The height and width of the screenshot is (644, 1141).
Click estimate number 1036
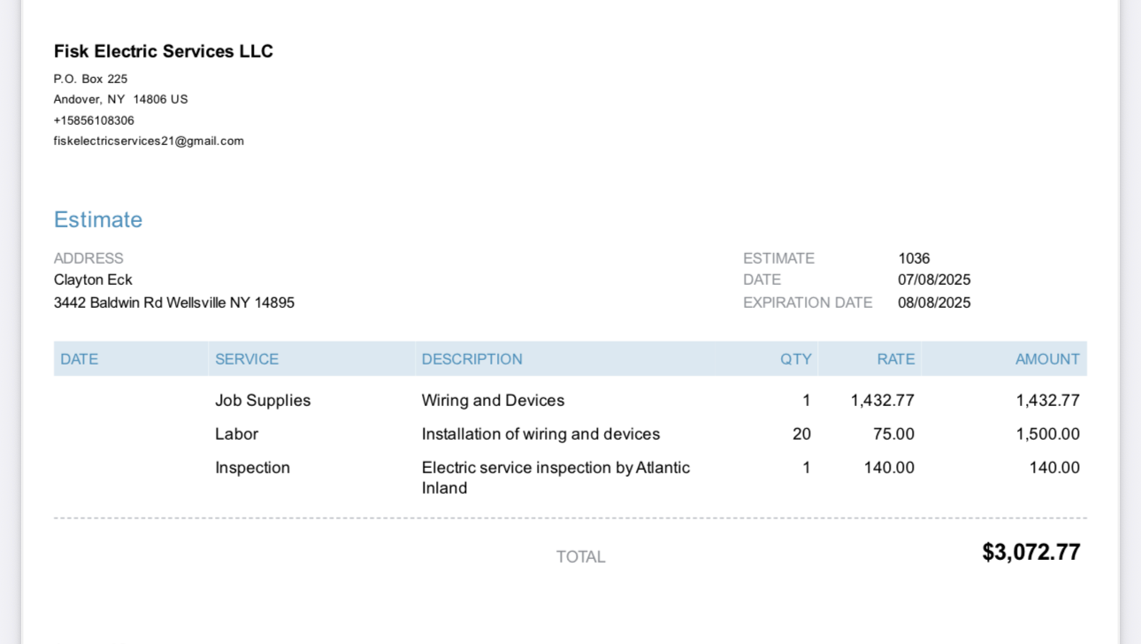tap(914, 258)
